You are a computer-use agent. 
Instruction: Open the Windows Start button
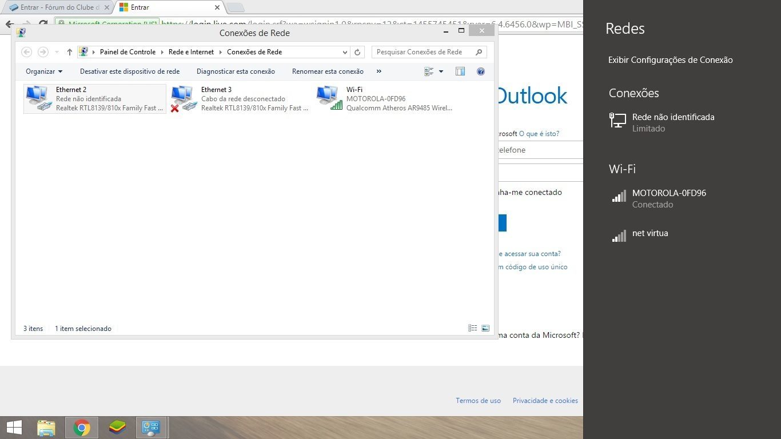(14, 428)
